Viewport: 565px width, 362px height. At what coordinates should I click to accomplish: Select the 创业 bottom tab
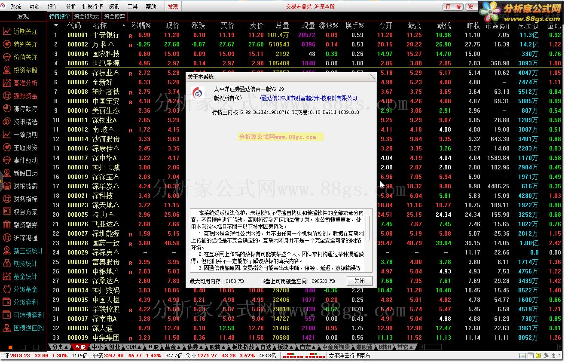click(114, 347)
